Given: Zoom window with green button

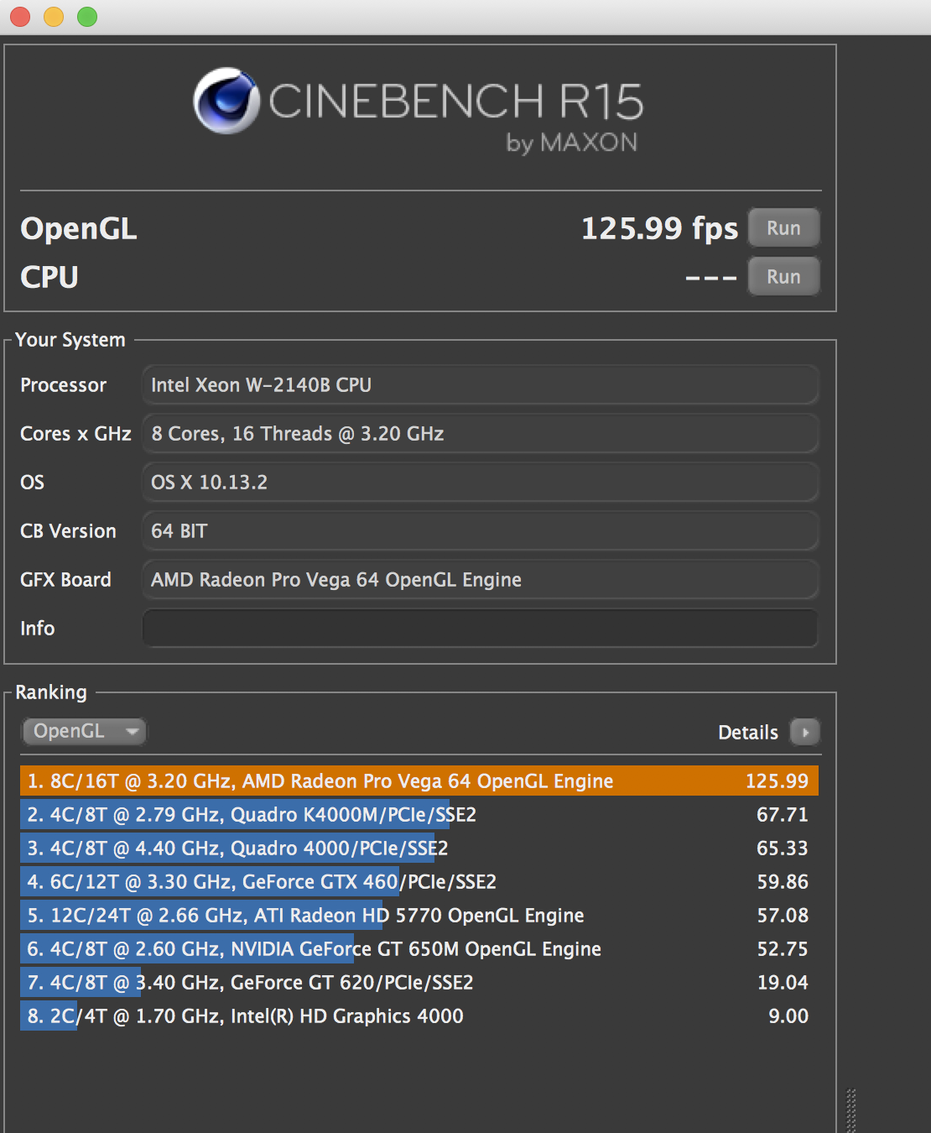Looking at the screenshot, I should pos(87,17).
